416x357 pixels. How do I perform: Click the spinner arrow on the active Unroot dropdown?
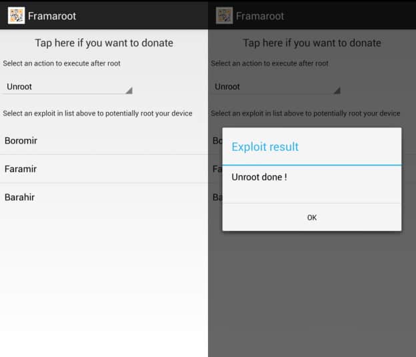point(129,91)
